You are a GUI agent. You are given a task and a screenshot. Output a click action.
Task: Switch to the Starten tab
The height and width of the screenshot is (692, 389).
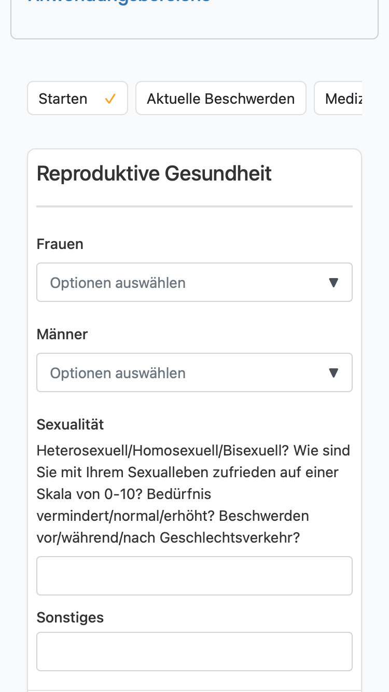77,98
